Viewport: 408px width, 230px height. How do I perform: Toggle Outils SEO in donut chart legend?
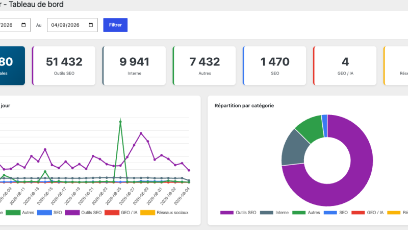coord(238,213)
